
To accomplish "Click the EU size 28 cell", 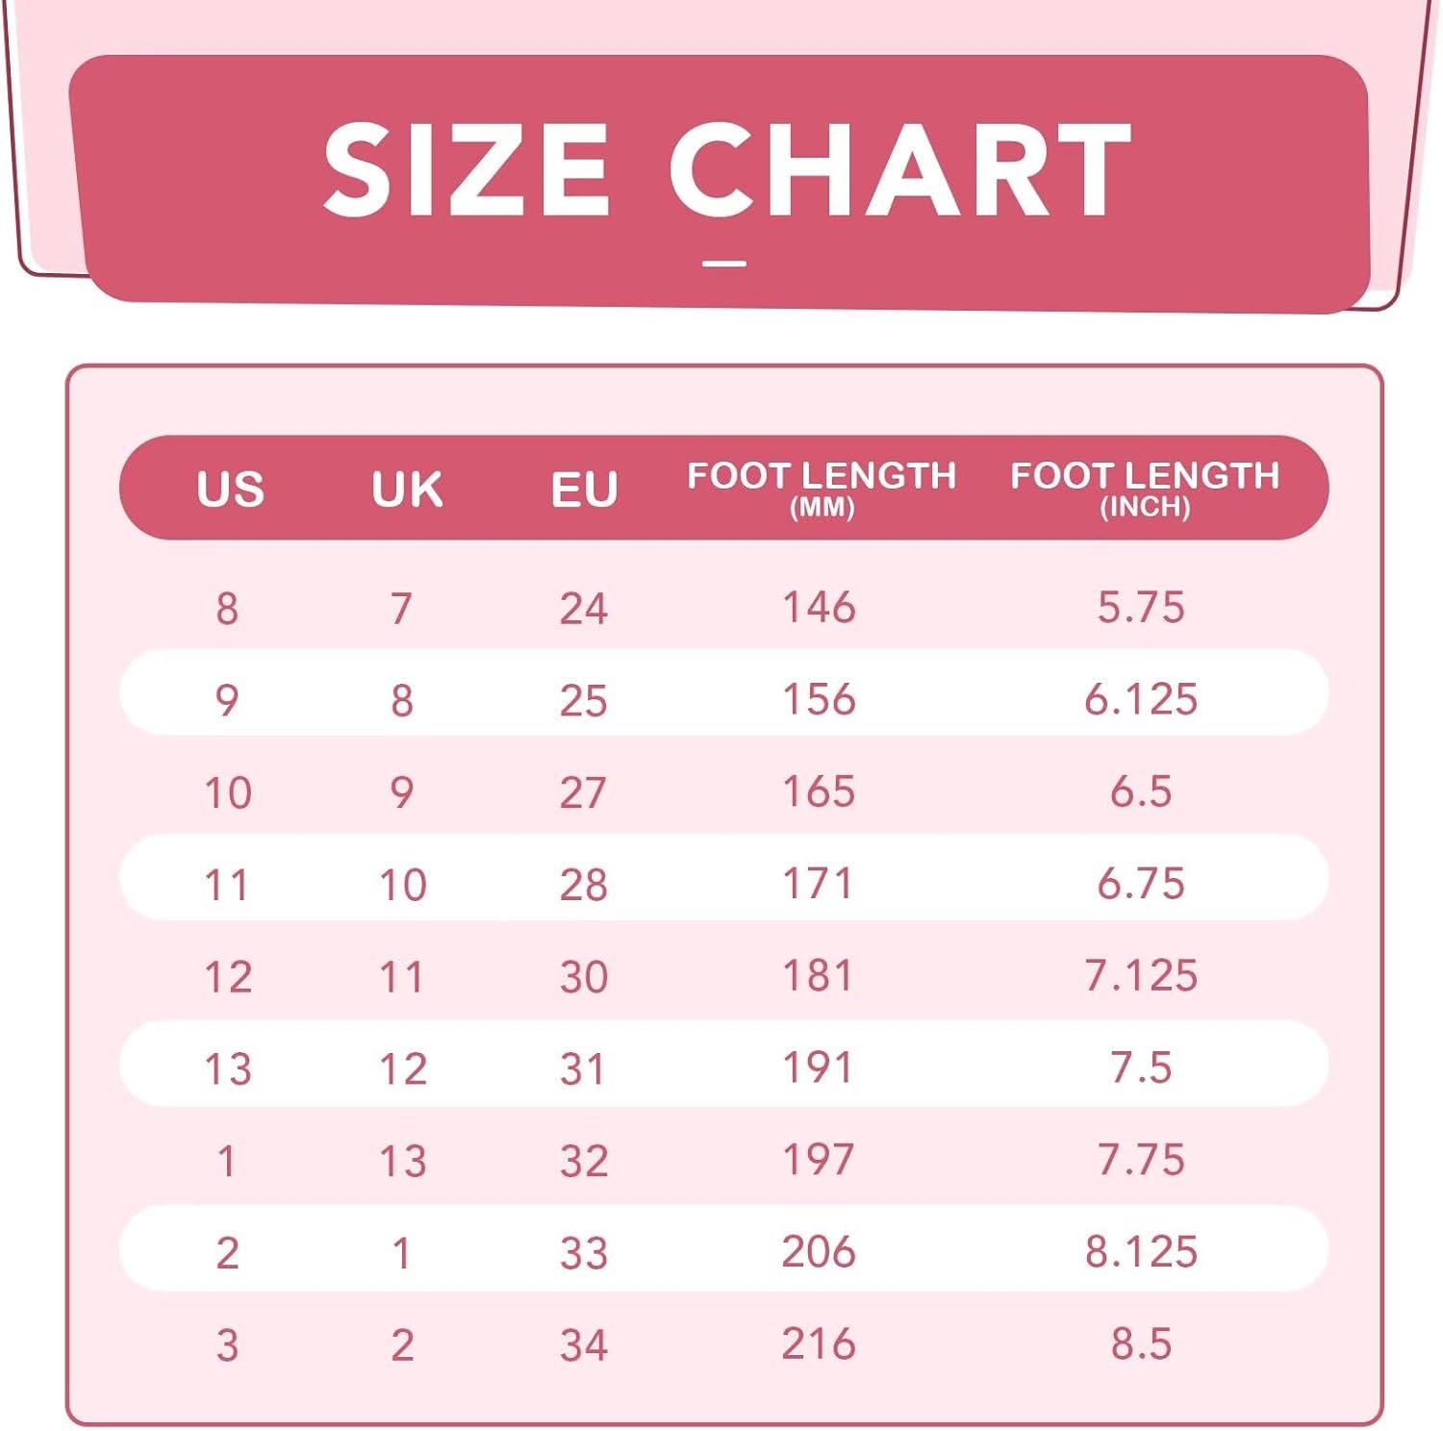I will pos(583,884).
